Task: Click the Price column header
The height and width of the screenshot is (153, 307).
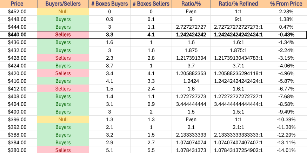Action: click(18, 4)
